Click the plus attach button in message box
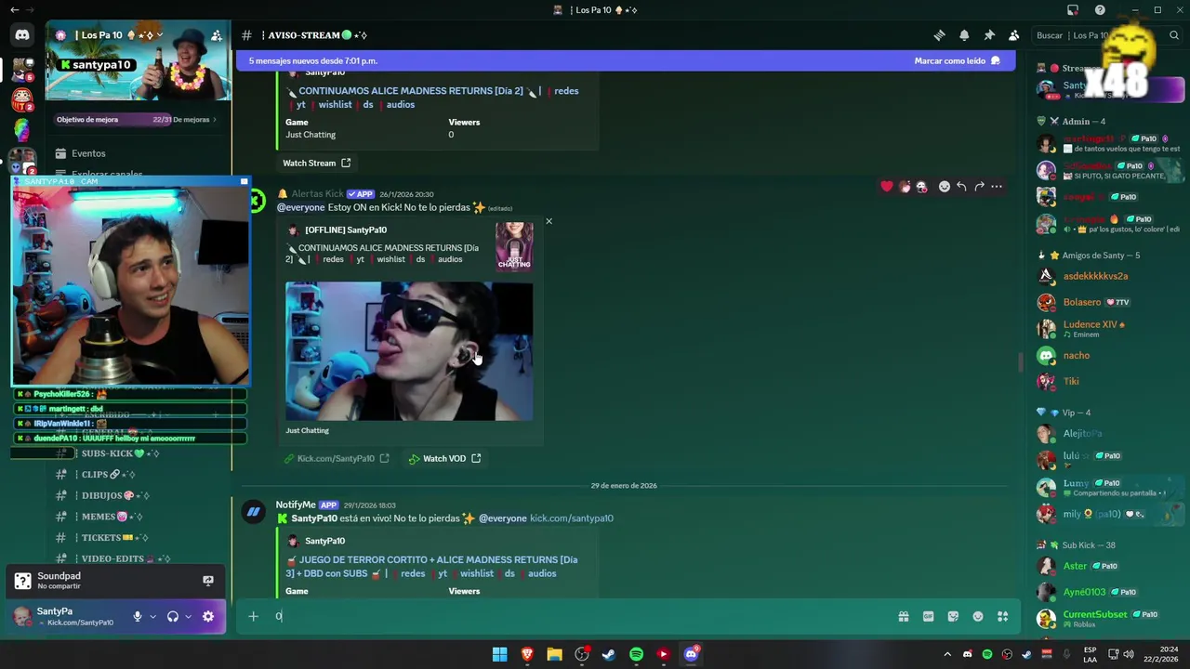 pos(253,616)
